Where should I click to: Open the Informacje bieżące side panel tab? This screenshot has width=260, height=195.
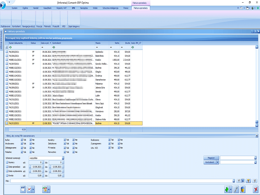[x=1, y=40]
